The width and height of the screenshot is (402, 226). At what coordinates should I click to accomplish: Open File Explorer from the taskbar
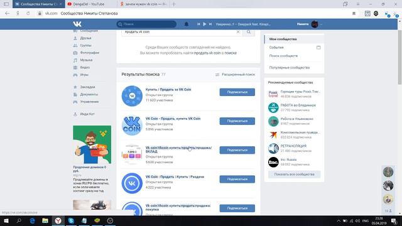point(45,220)
